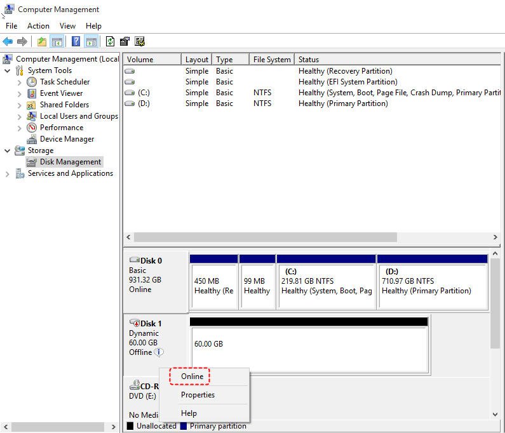Toggle the Show/Hide Console Tree icon
The width and height of the screenshot is (505, 433).
pos(57,41)
